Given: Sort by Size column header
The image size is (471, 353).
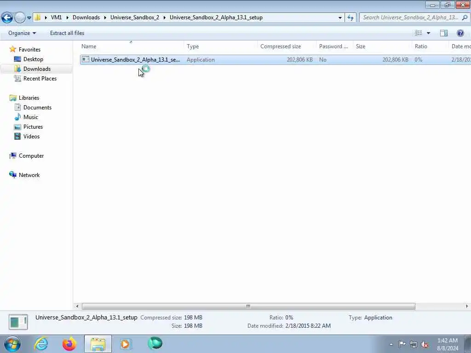Looking at the screenshot, I should point(382,46).
